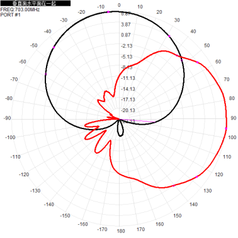Image resolution: width=238 pixels, height=238 pixels.
Task: Click the '-17.13' radial gain label
Action: click(x=128, y=99)
